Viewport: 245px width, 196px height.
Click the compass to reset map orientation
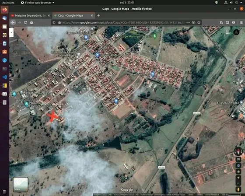click(238, 151)
